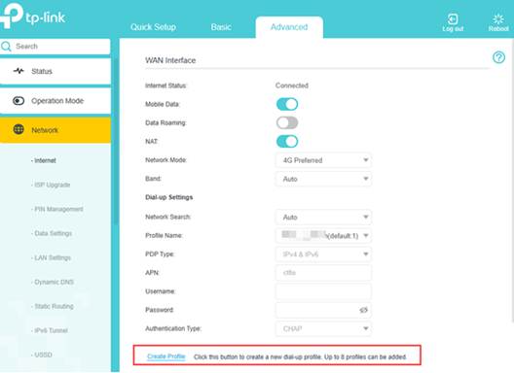The image size is (514, 373).
Task: Toggle the NAT switch
Action: pos(287,142)
